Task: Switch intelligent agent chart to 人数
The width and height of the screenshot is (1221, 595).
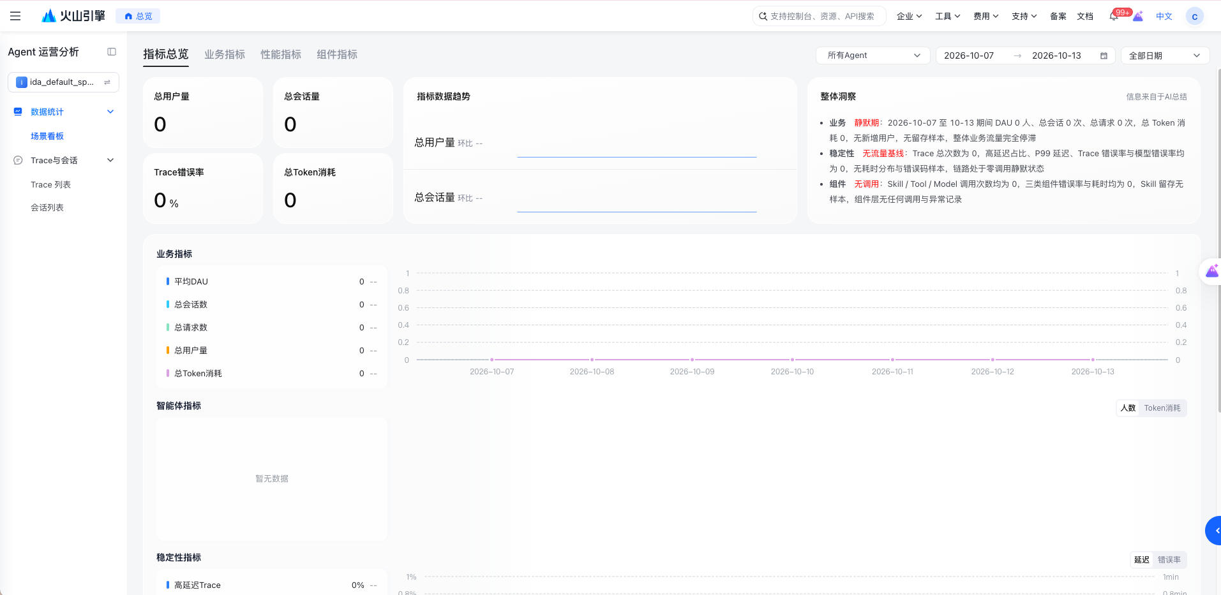Action: click(x=1128, y=408)
